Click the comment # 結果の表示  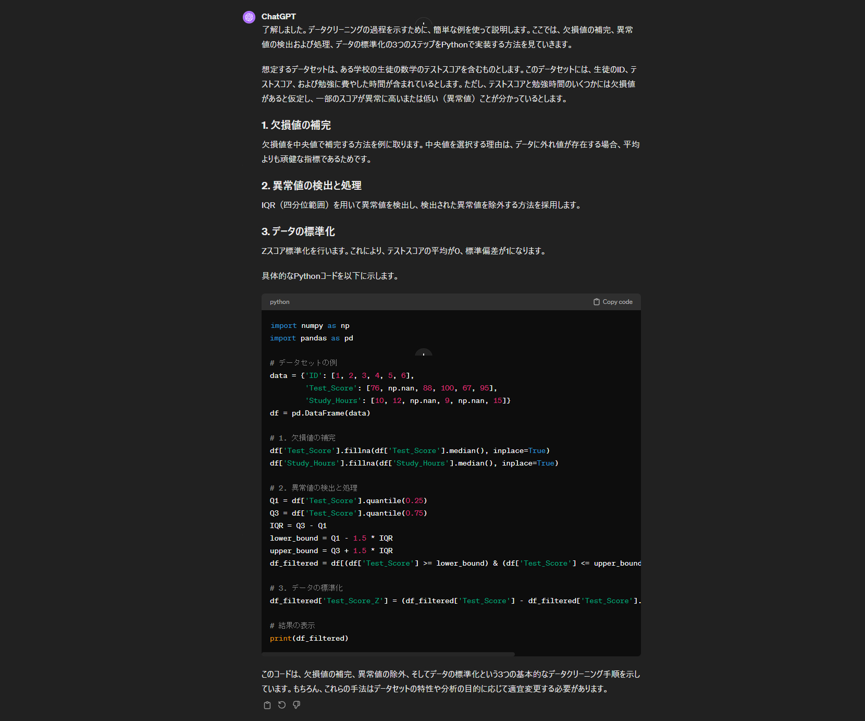[292, 626]
